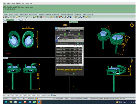Toggle the Int osnap checkbox
139x104 pixels.
pos(19,95)
